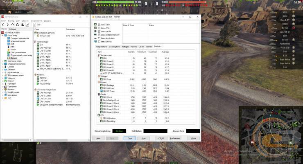
Task: Switch to the Clocks tab
Action: (141, 47)
